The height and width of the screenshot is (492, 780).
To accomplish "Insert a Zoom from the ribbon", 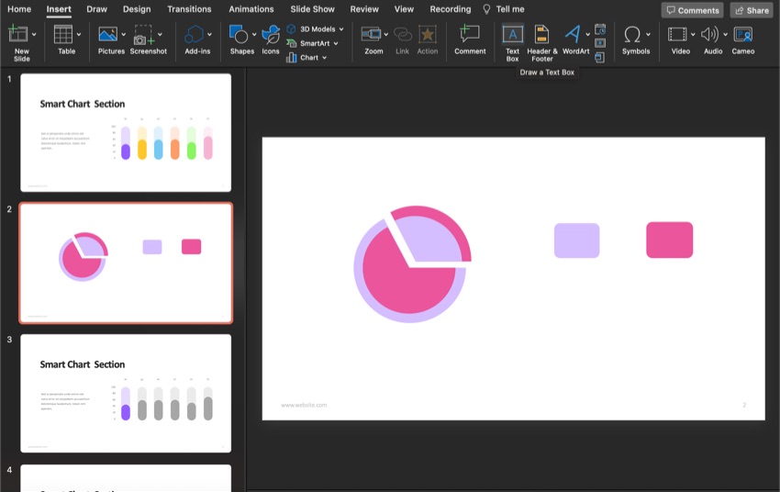I will point(372,35).
